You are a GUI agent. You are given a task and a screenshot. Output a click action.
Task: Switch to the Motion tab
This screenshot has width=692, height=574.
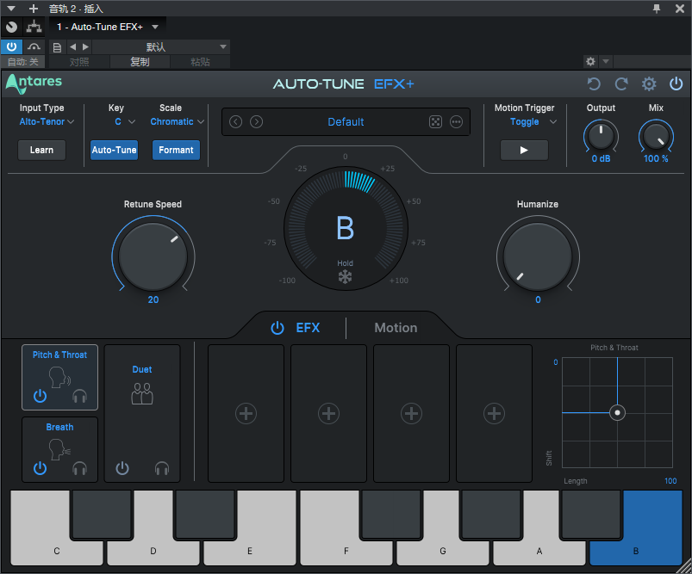(x=396, y=328)
